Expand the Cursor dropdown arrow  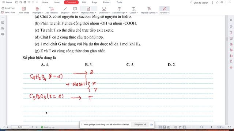[137, 13]
